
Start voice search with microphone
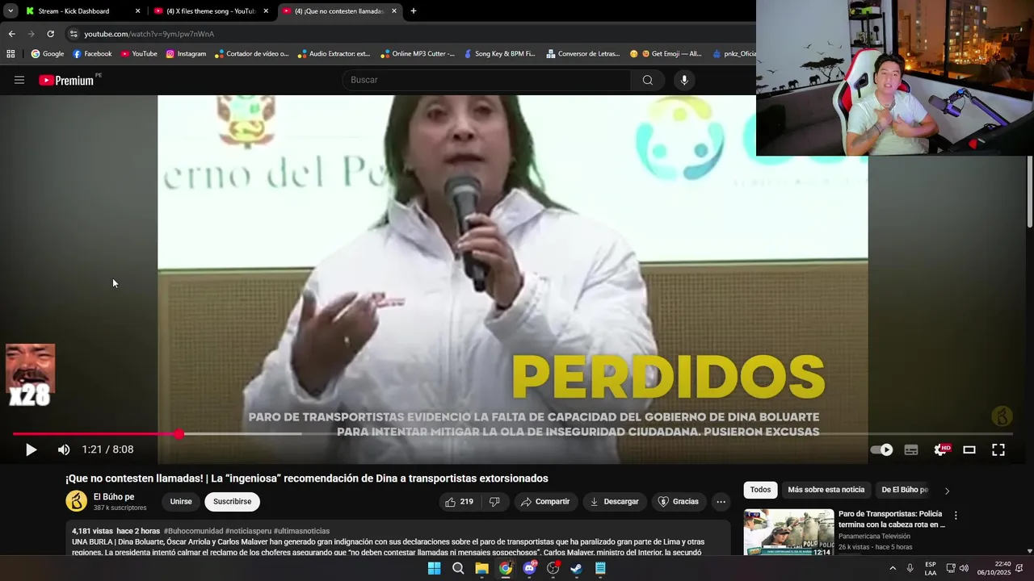click(684, 80)
